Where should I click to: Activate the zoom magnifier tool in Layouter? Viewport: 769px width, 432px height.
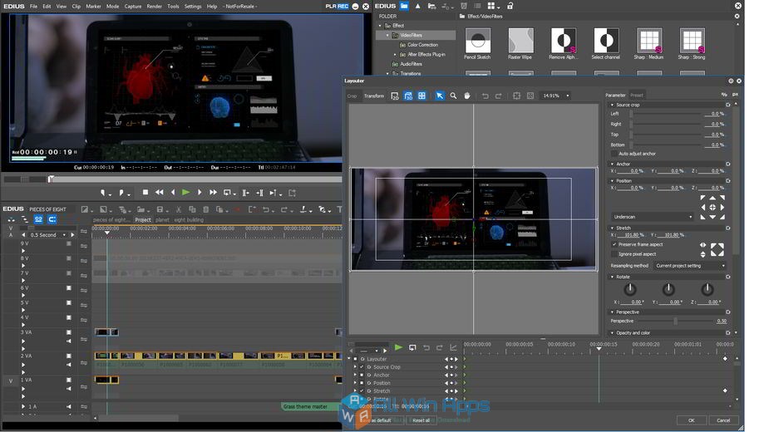(453, 96)
